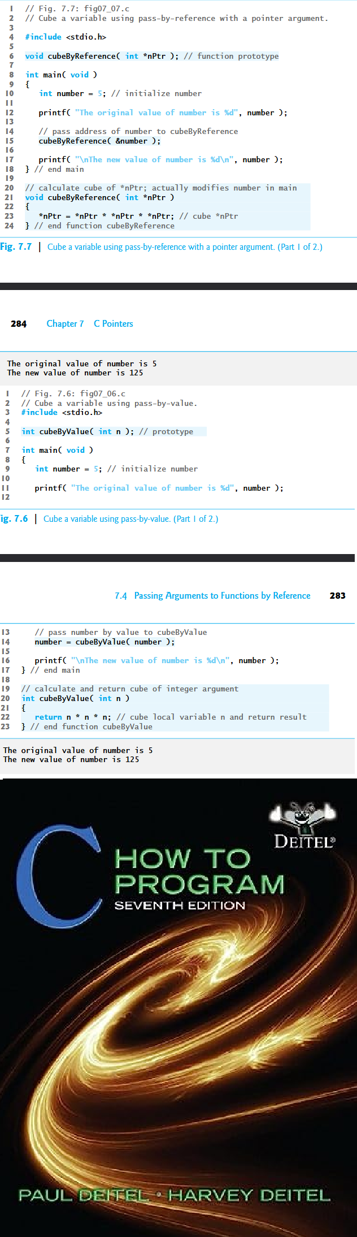
Task: Click the comment '// Fig. 7.6: fig07_06.c'
Action: (x=73, y=393)
